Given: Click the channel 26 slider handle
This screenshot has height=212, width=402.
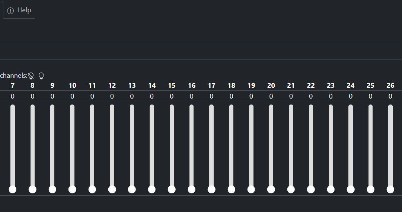Looking at the screenshot, I should click(x=390, y=189).
